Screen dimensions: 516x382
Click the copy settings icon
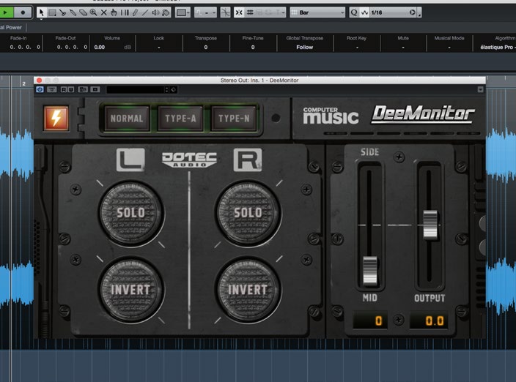point(95,89)
